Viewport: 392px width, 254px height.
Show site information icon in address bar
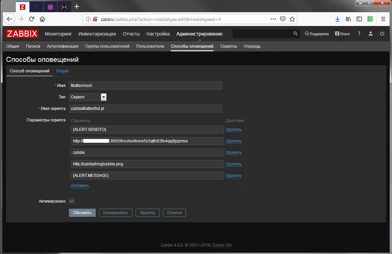pyautogui.click(x=88, y=19)
